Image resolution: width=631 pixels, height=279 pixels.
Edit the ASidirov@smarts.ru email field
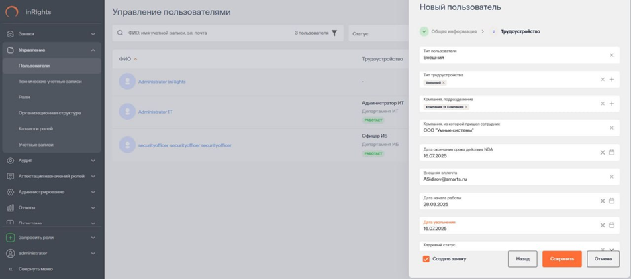click(519, 177)
